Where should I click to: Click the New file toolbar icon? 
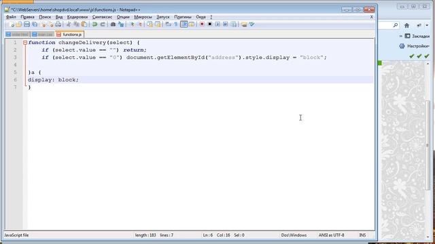click(x=12, y=24)
